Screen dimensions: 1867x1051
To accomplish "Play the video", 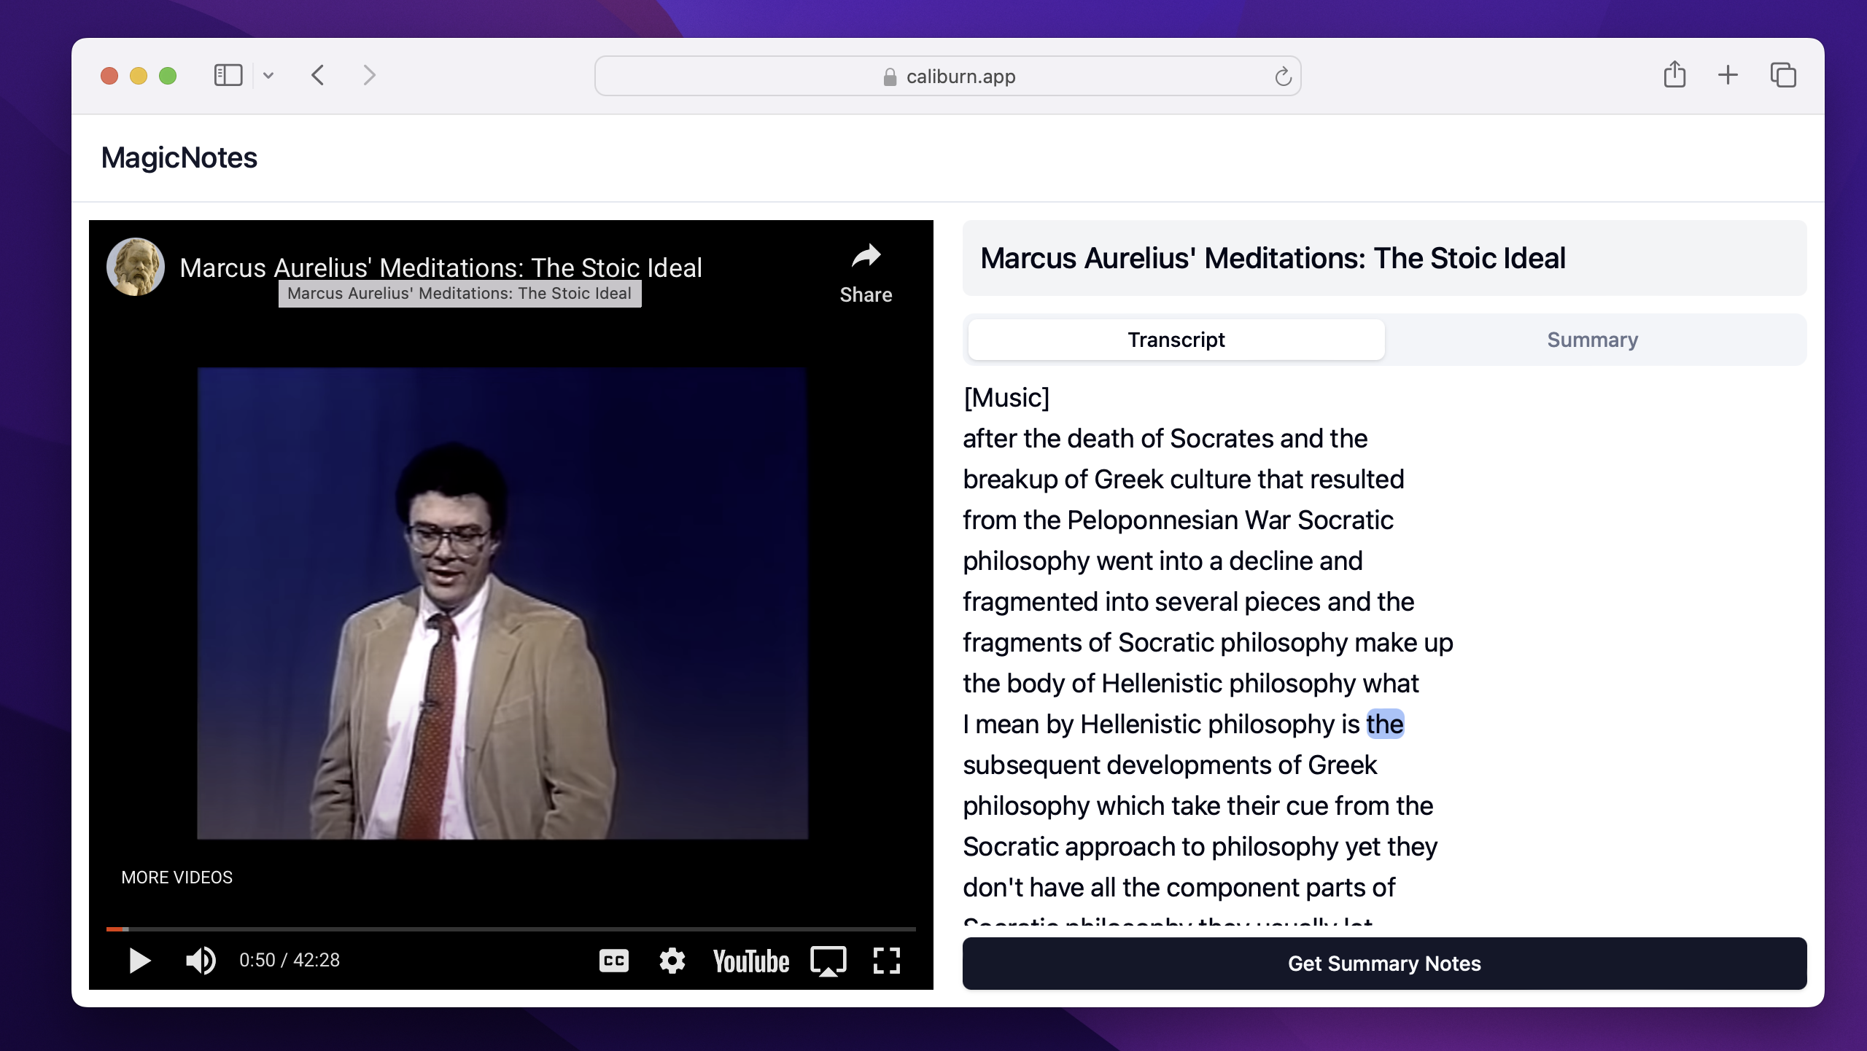I will [139, 961].
